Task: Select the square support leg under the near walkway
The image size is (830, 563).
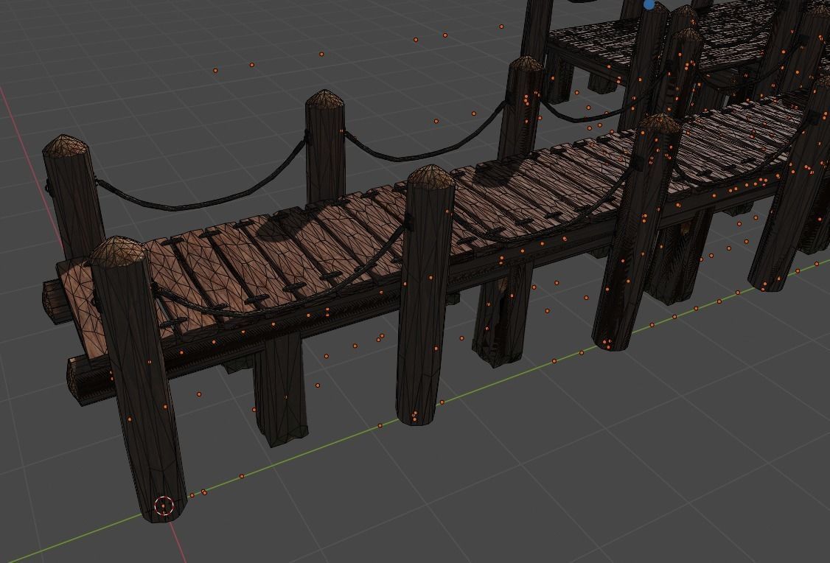Action: tap(279, 389)
